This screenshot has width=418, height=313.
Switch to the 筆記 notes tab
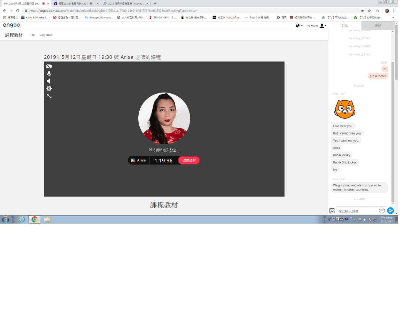378,25
